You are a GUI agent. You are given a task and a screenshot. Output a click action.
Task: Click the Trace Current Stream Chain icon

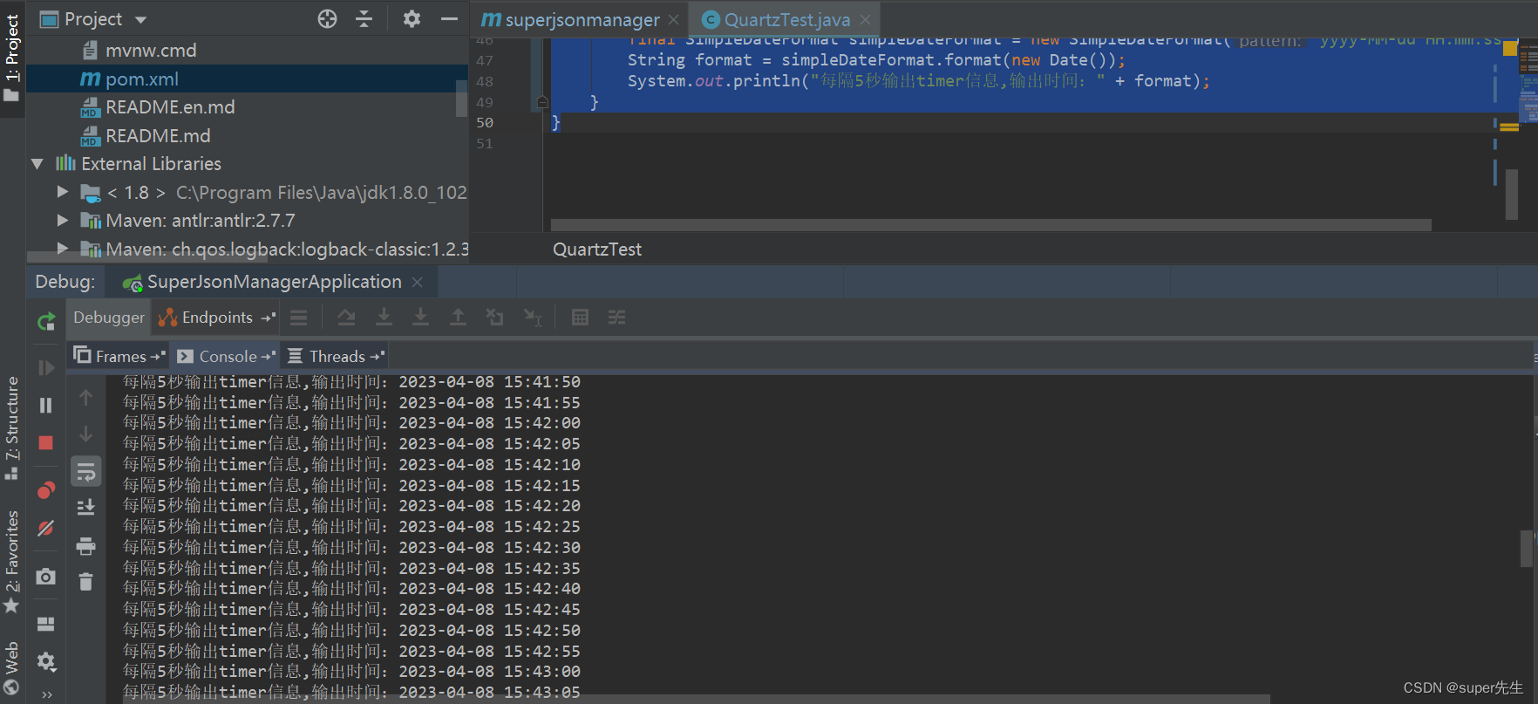point(616,318)
